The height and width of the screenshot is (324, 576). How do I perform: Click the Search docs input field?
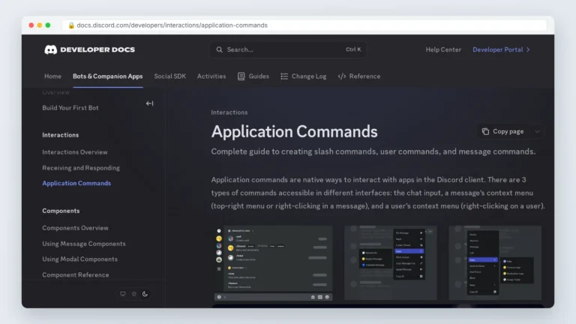[288, 49]
